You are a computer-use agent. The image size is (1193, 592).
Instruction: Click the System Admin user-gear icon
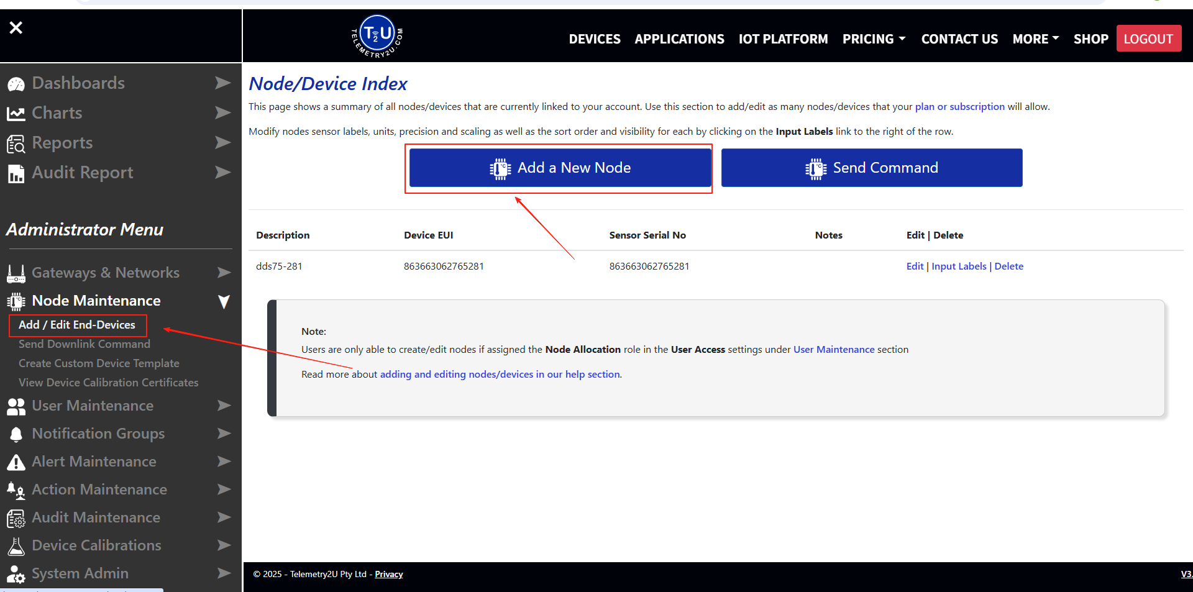click(x=16, y=574)
